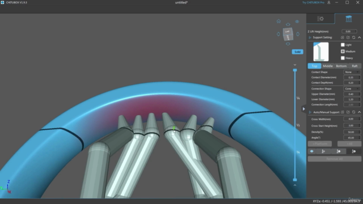
Task: Rotate view down using bottom arrow
Action: pyautogui.click(x=288, y=44)
